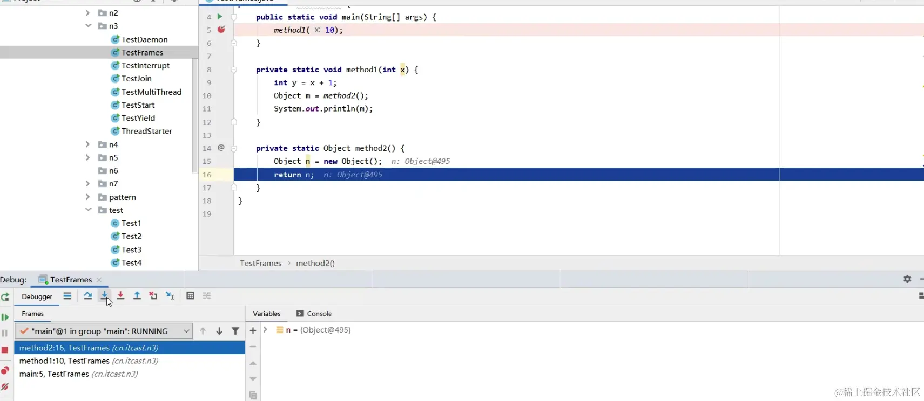Open Test3 class in test folder
The height and width of the screenshot is (401, 924).
(x=126, y=250)
